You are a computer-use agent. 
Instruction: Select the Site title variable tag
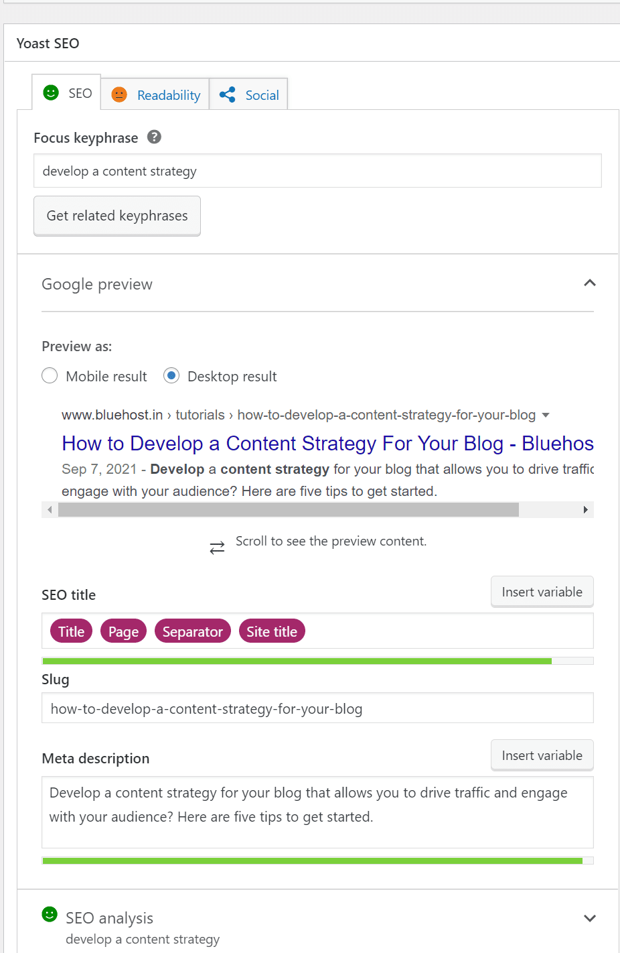click(272, 631)
